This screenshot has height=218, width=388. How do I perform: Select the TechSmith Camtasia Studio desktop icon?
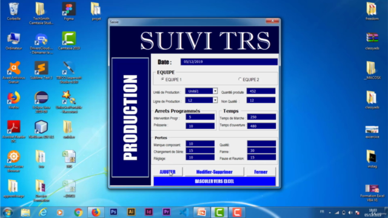tap(41, 13)
